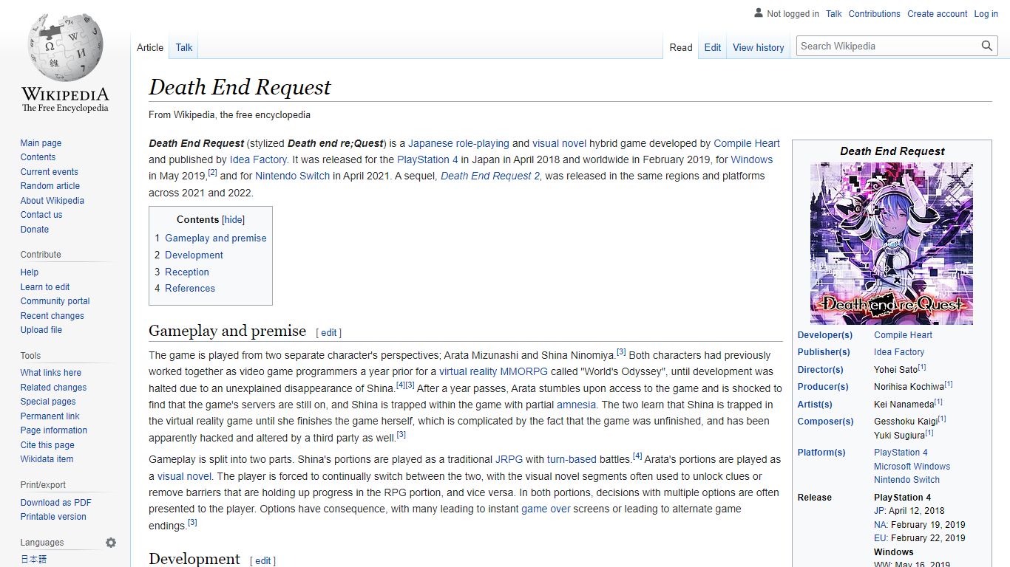Open the PlayStation 4 link in intro
1010x567 pixels.
[427, 159]
